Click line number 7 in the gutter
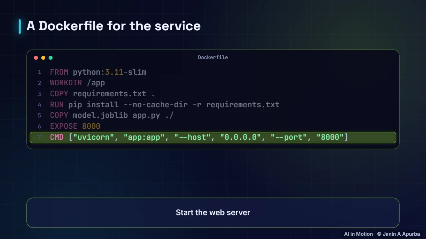 point(40,137)
